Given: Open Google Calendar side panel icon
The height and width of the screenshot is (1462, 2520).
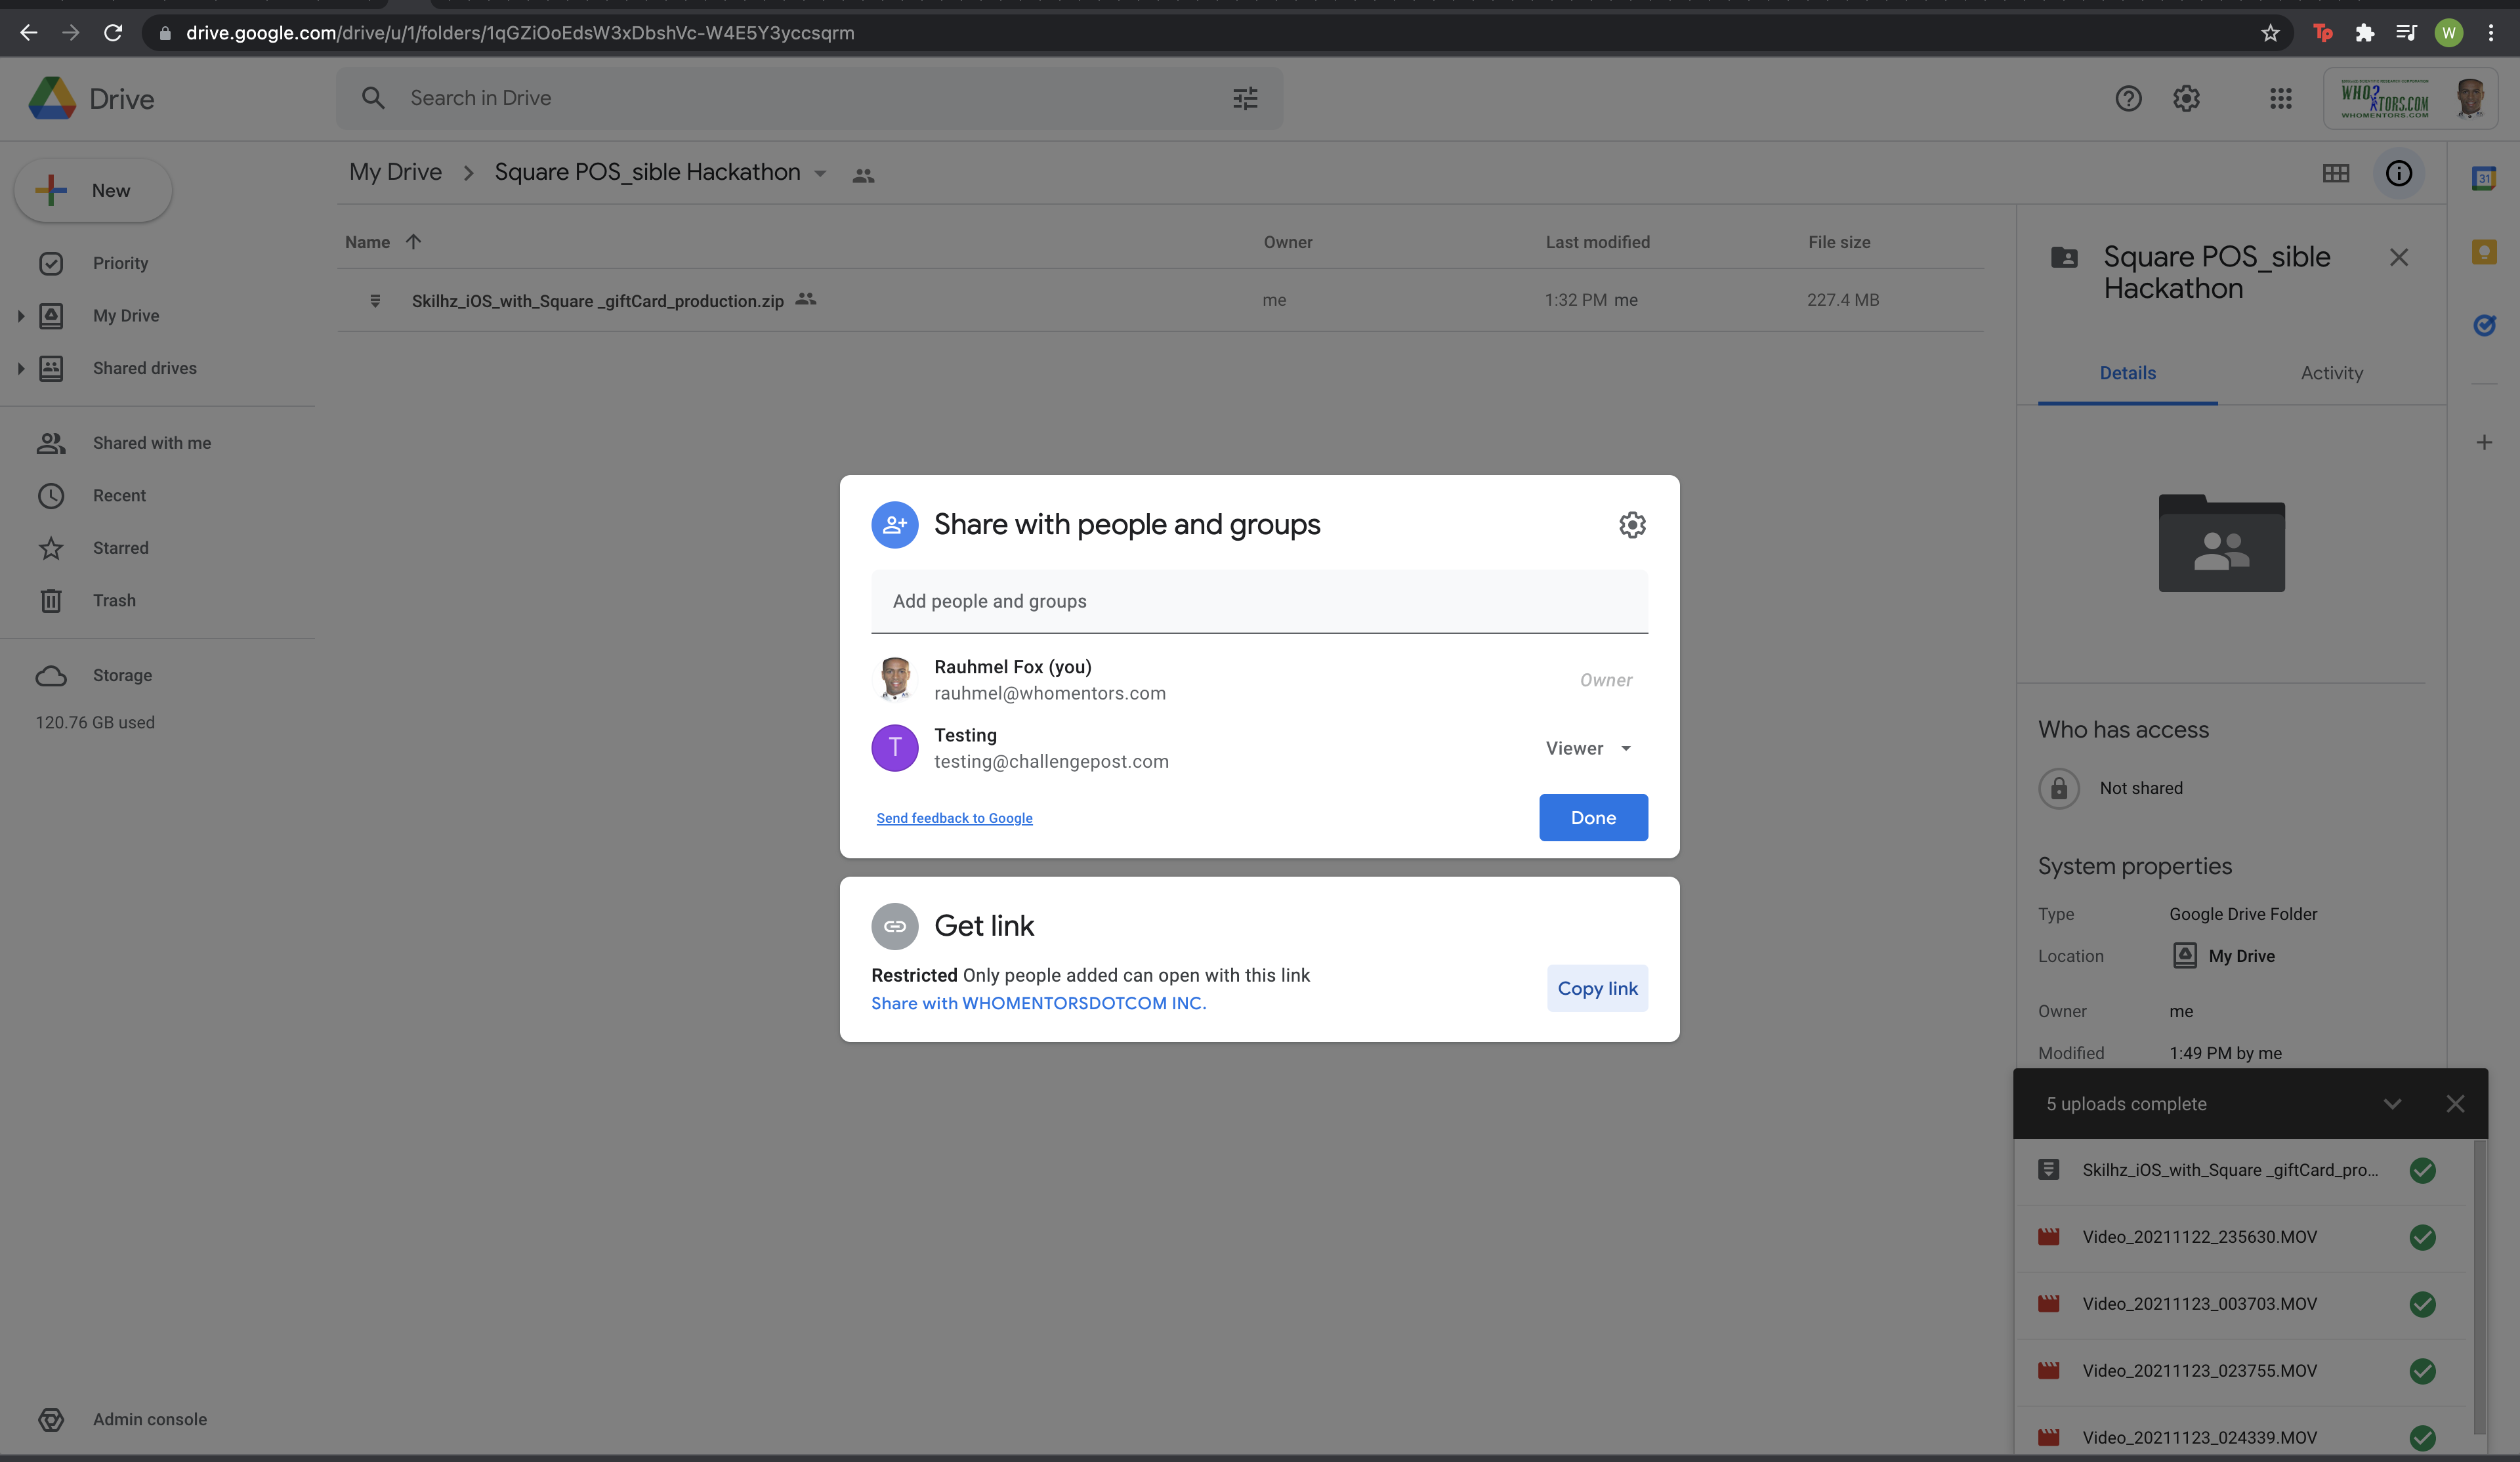Looking at the screenshot, I should click(2484, 179).
